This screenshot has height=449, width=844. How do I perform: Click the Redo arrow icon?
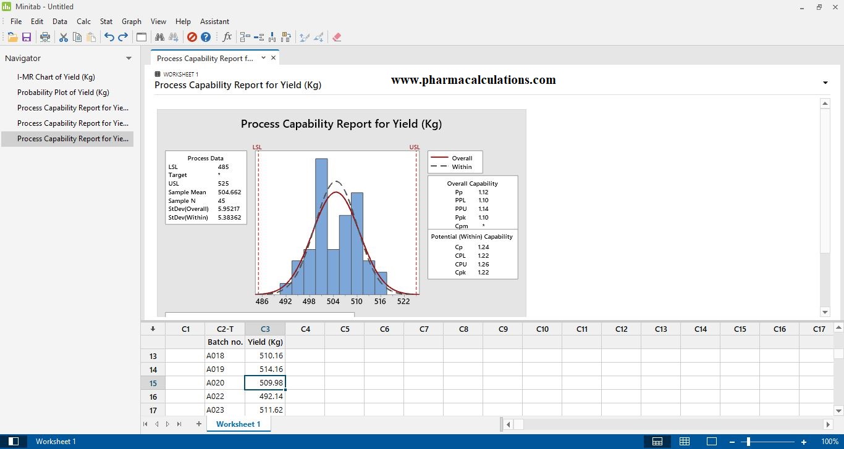(122, 36)
